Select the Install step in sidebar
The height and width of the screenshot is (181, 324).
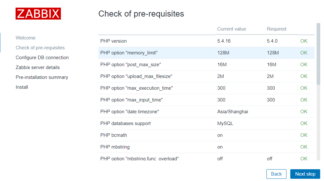(22, 87)
